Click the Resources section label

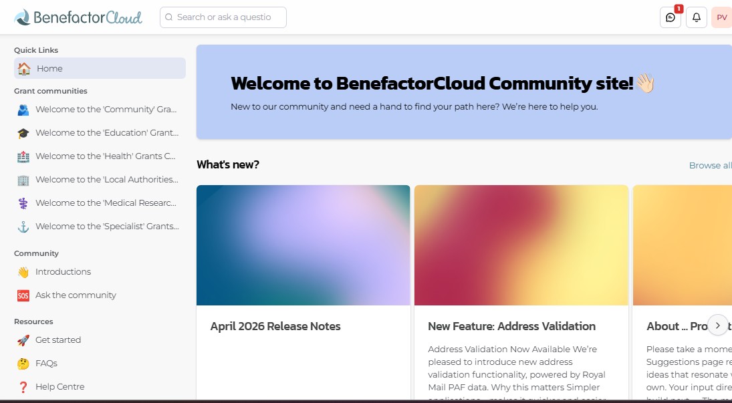click(x=33, y=321)
